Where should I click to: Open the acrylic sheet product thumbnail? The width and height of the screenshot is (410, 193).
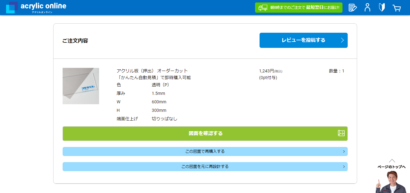81,86
